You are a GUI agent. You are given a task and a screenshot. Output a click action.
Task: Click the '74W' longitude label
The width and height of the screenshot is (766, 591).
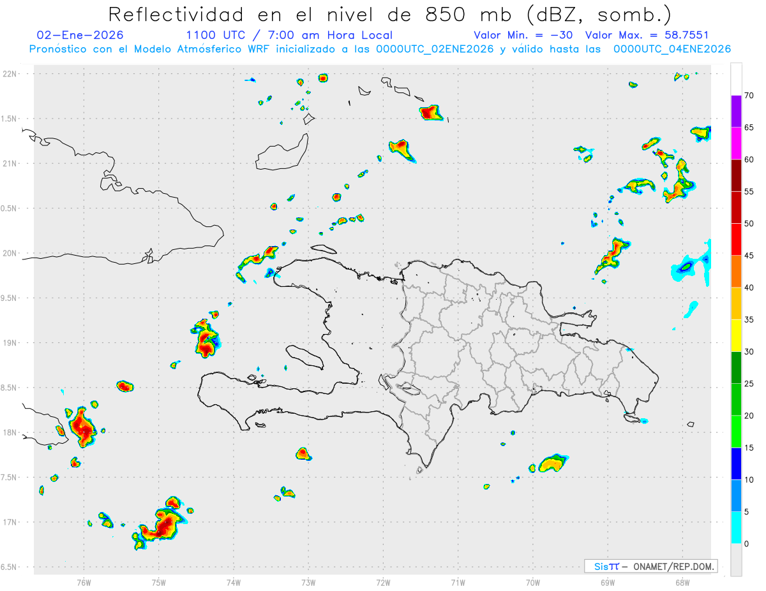pos(234,582)
